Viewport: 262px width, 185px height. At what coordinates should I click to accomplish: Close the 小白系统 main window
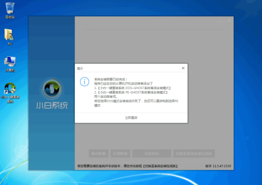[229, 21]
